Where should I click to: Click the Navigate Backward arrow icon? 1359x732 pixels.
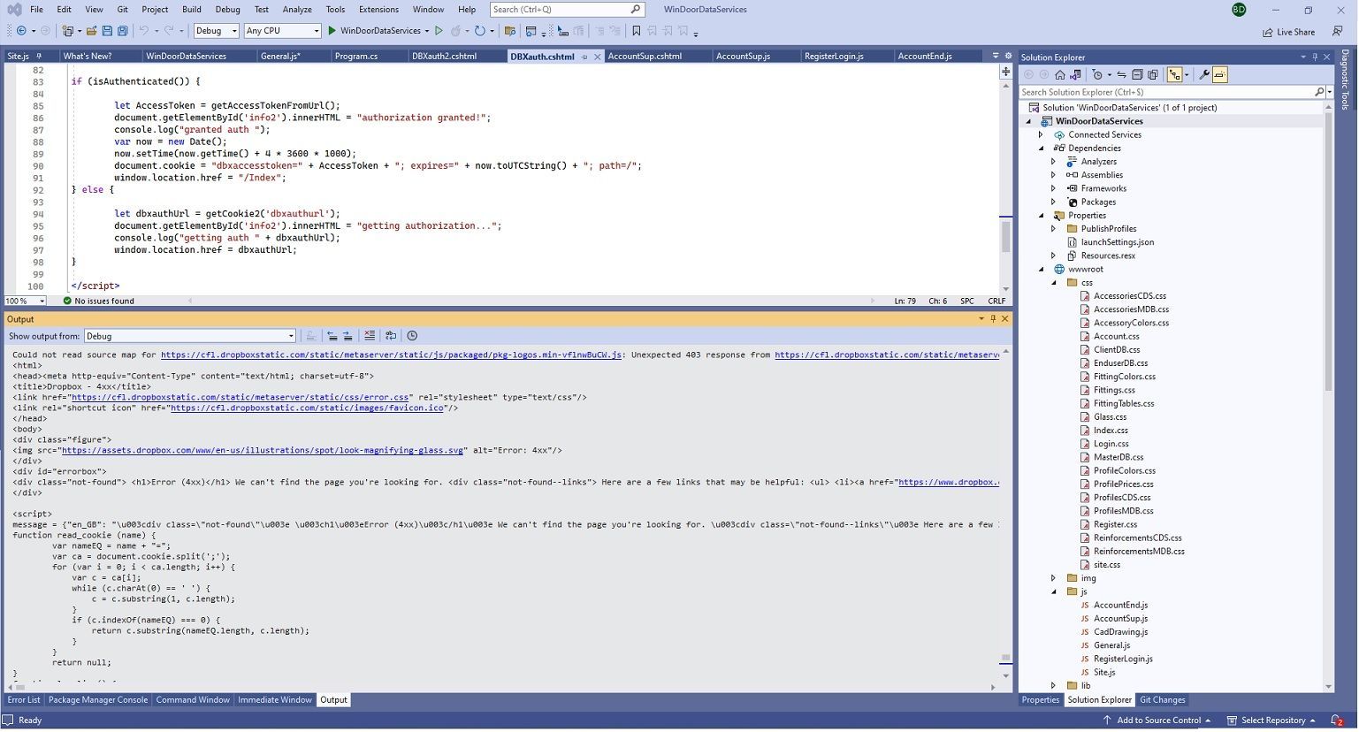coord(21,31)
